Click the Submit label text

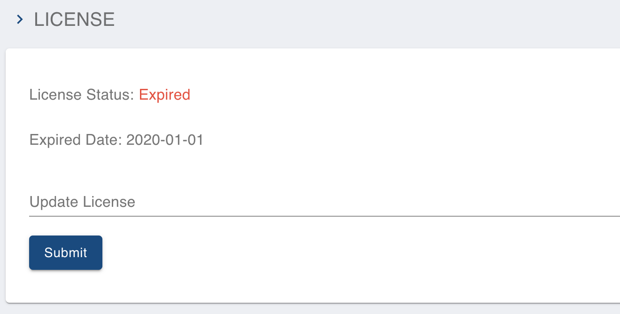tap(66, 253)
